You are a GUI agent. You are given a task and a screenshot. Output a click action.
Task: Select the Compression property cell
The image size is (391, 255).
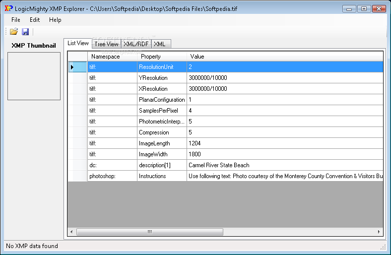[162, 132]
